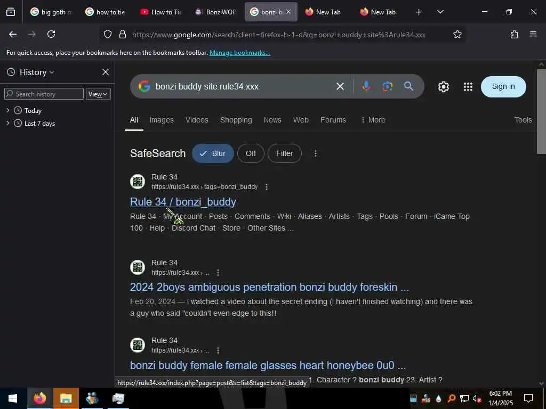The width and height of the screenshot is (546, 409).
Task: Search by image with Google Lens
Action: [x=387, y=86]
